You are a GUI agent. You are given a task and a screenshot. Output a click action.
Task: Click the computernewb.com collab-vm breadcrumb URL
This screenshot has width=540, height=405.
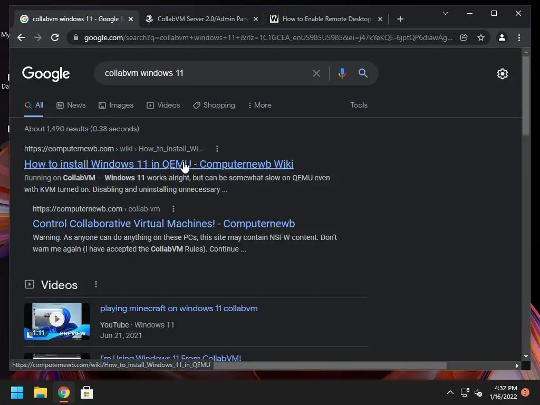(x=97, y=209)
